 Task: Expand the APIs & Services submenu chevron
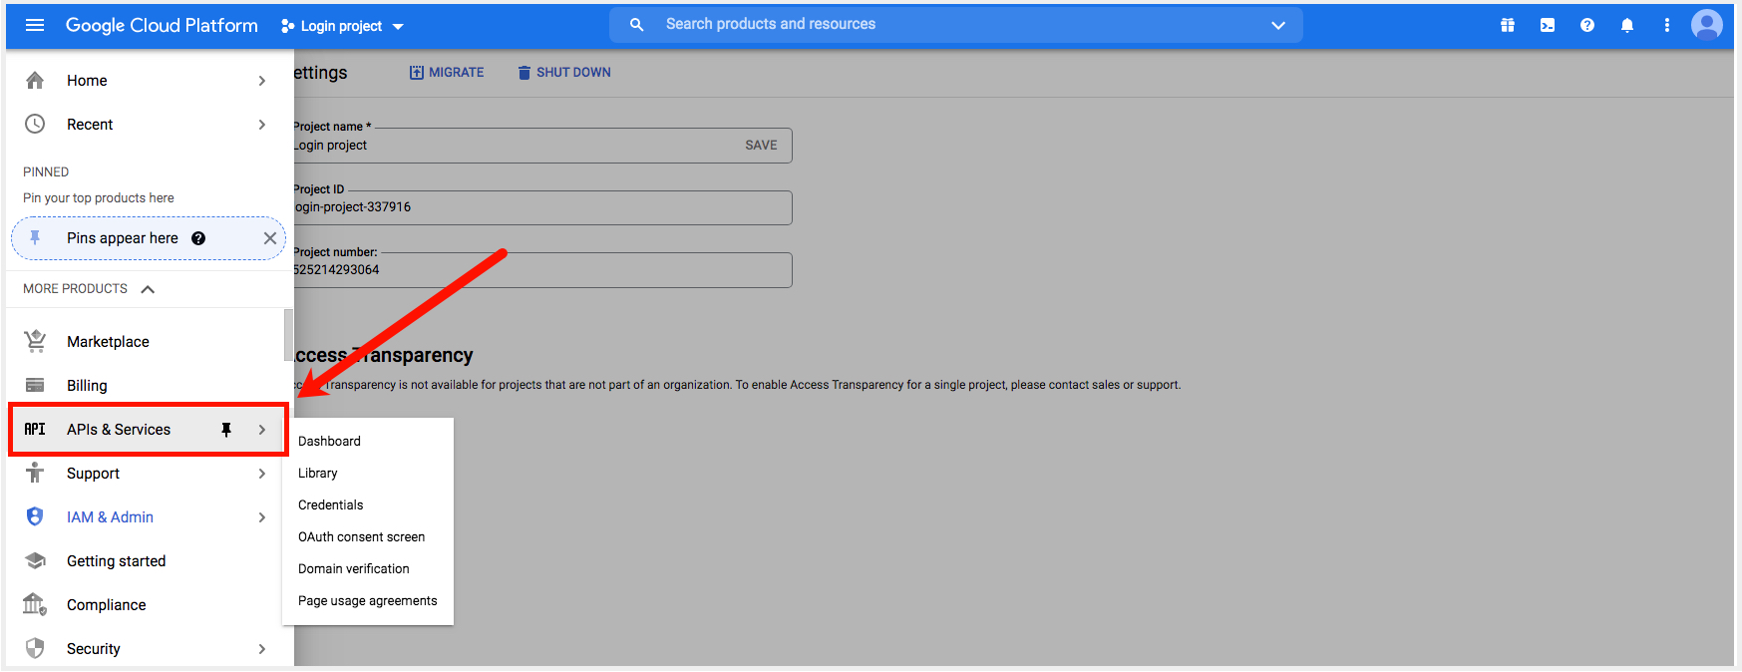tap(262, 430)
